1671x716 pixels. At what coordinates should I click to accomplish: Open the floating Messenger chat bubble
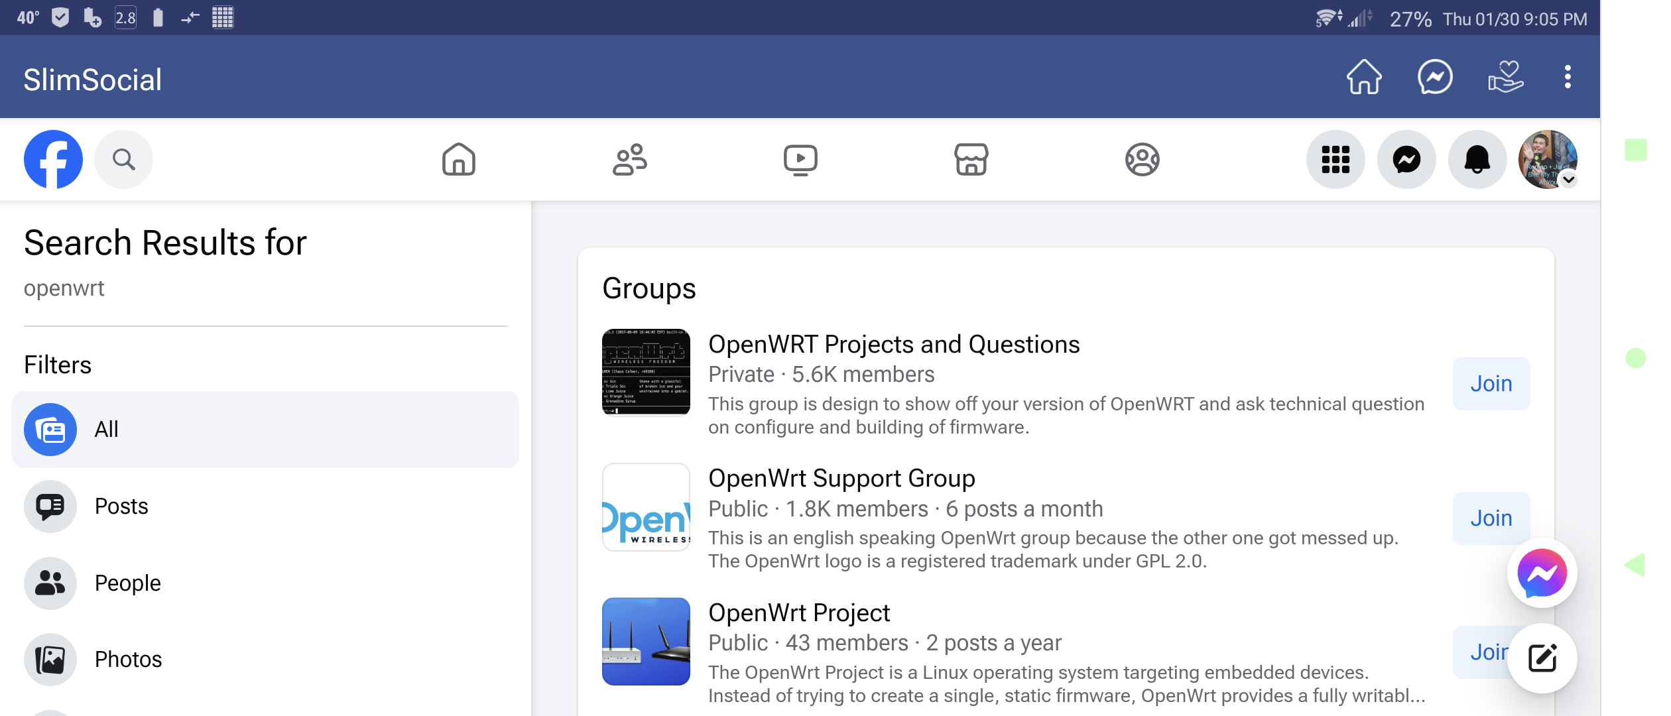point(1542,573)
